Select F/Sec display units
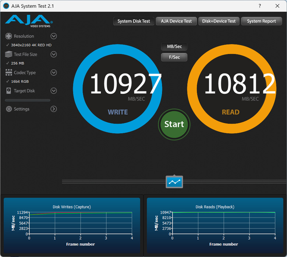This screenshot has width=287, height=257. [174, 57]
